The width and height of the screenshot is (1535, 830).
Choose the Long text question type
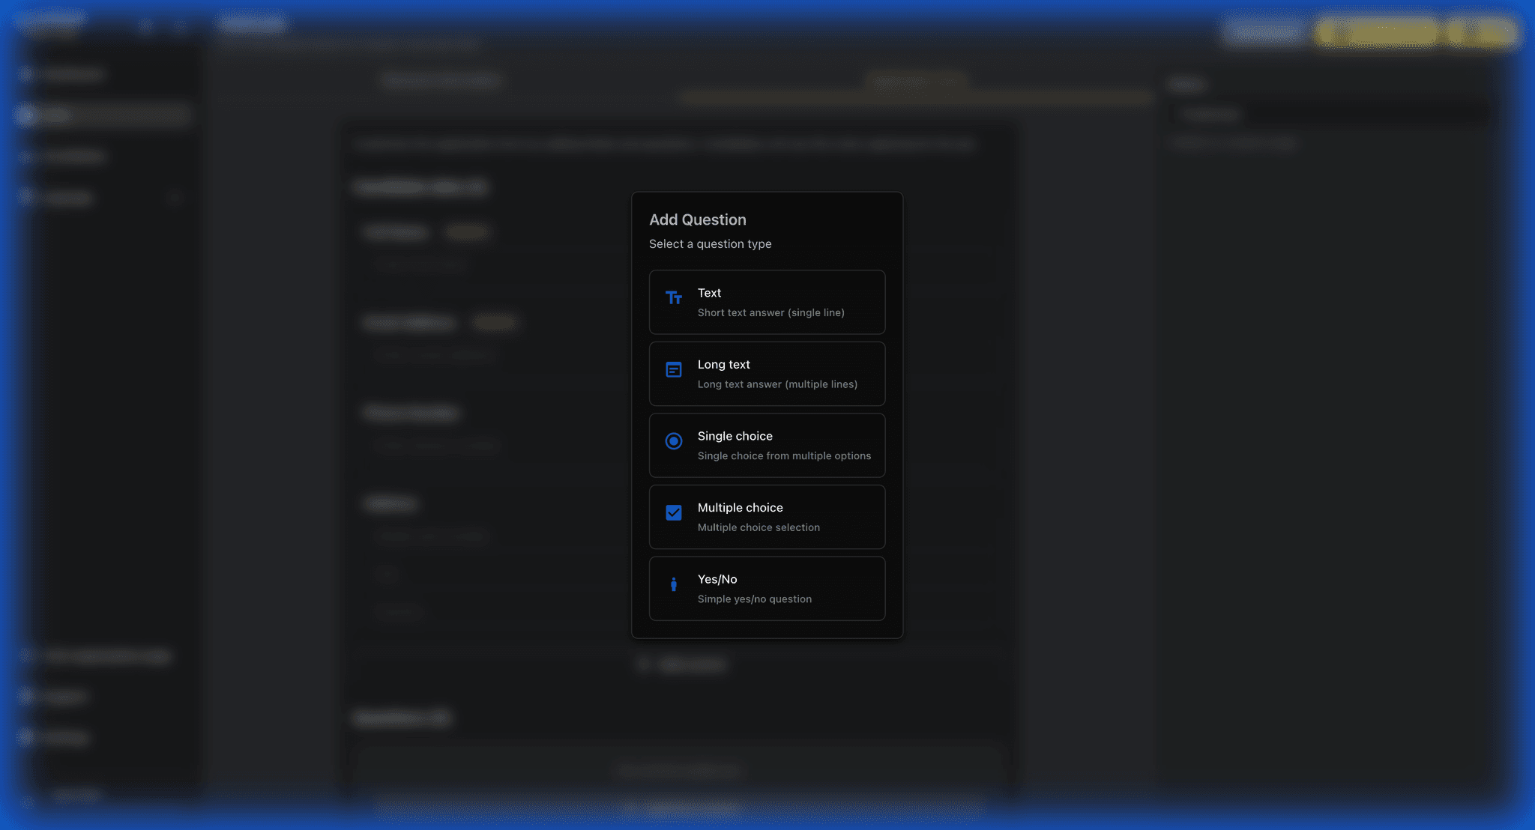[x=767, y=374]
